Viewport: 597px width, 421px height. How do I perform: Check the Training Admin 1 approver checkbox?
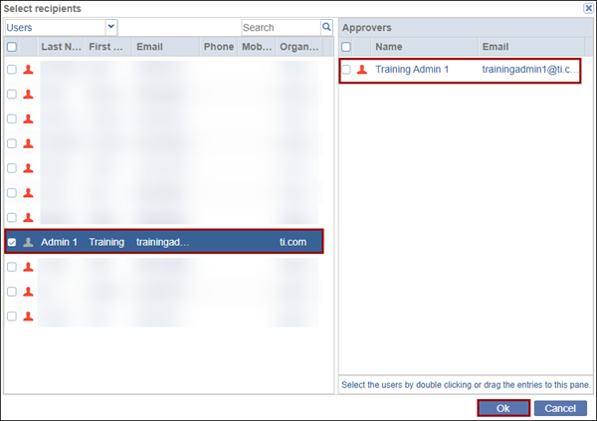(346, 70)
